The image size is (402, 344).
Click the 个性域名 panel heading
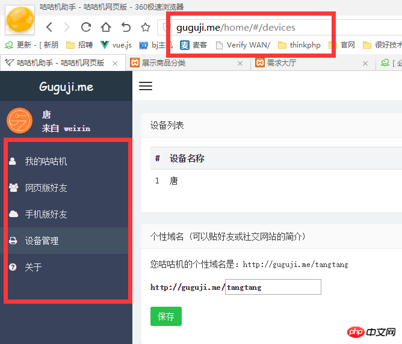[x=227, y=236]
